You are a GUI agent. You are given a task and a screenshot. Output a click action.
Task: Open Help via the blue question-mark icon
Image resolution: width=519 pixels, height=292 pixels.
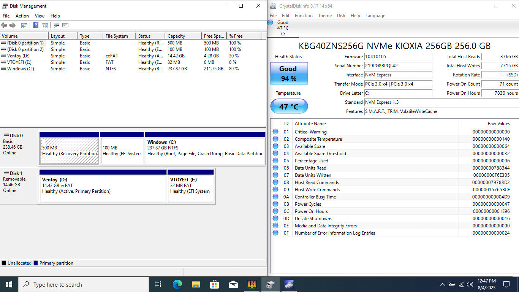point(36,25)
